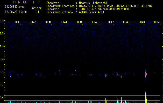Click the 1.0 kHz axis label
Screen dimensions: 163x103
(x=2, y=46)
